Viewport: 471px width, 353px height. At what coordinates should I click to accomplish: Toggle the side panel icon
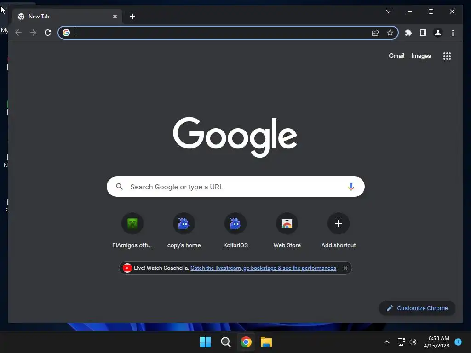coord(423,33)
